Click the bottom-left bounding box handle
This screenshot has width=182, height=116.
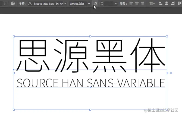[14, 110]
